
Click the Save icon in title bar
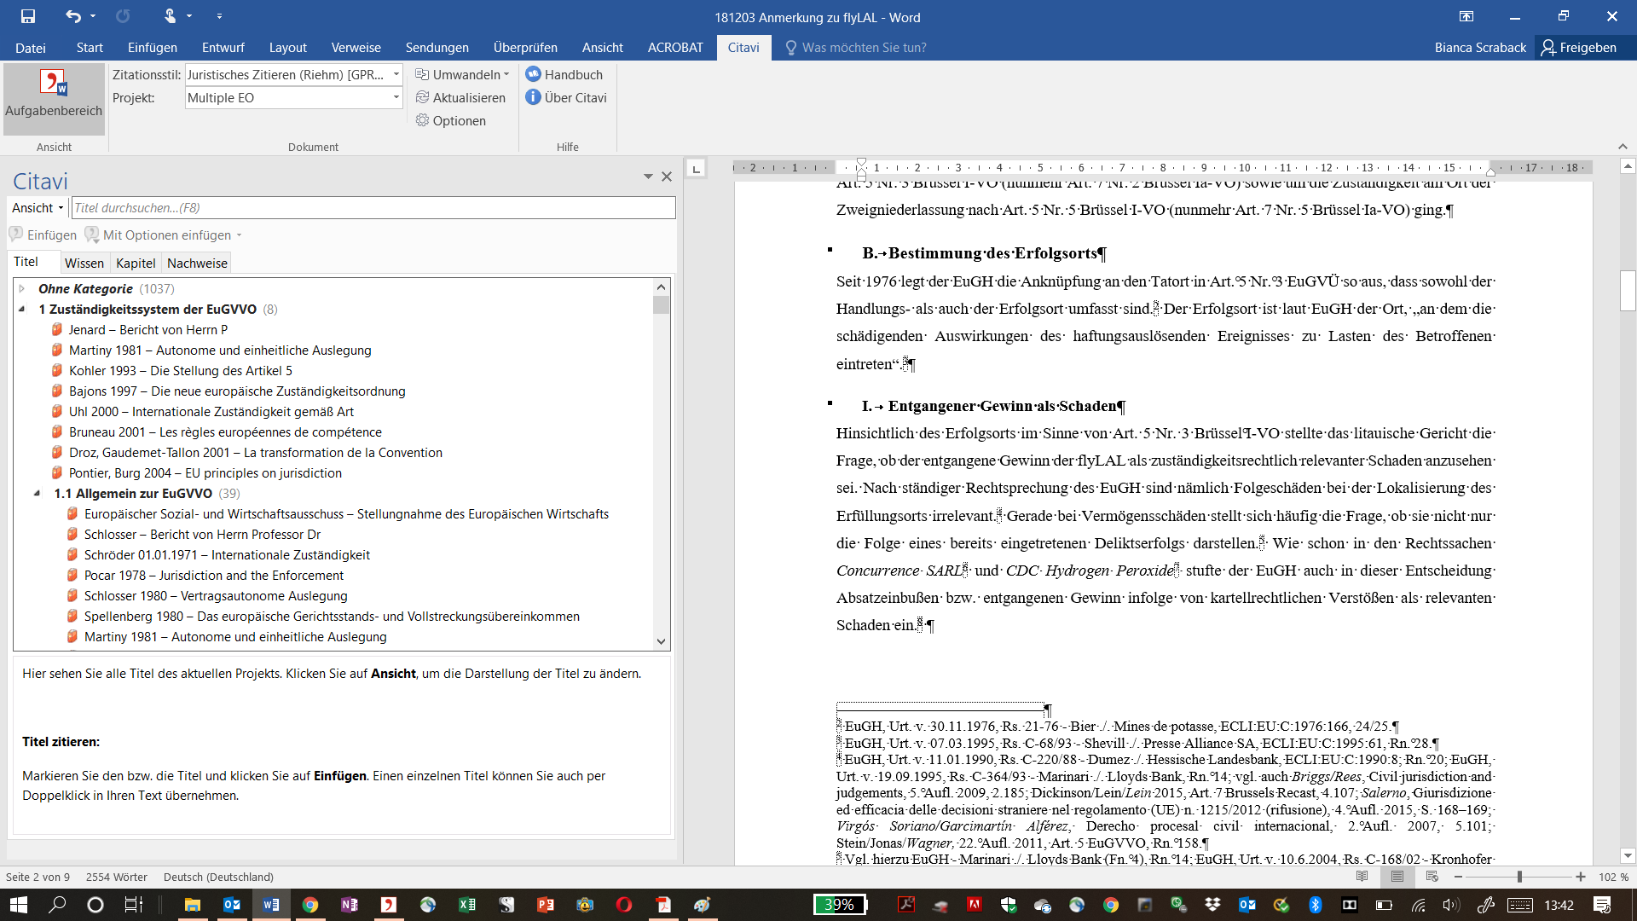click(28, 16)
